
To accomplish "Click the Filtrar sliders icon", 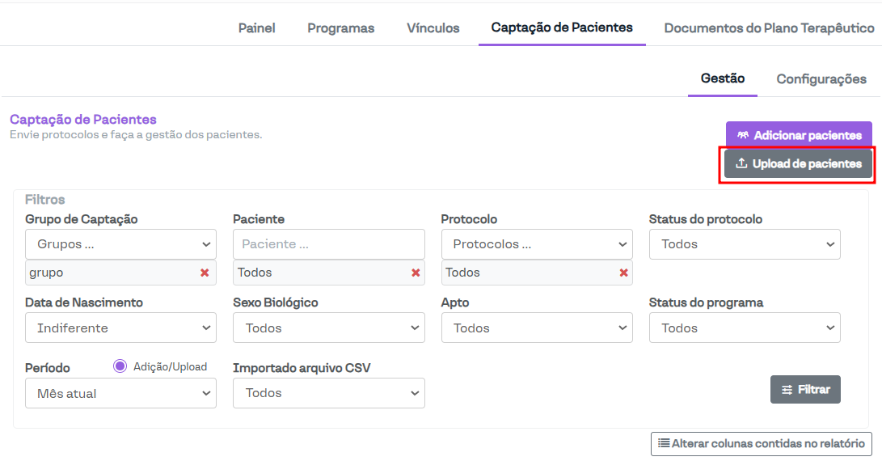I will click(x=787, y=390).
